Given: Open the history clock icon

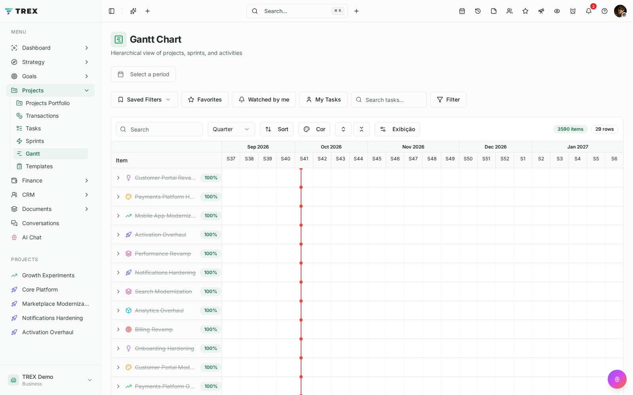Looking at the screenshot, I should click(x=478, y=11).
